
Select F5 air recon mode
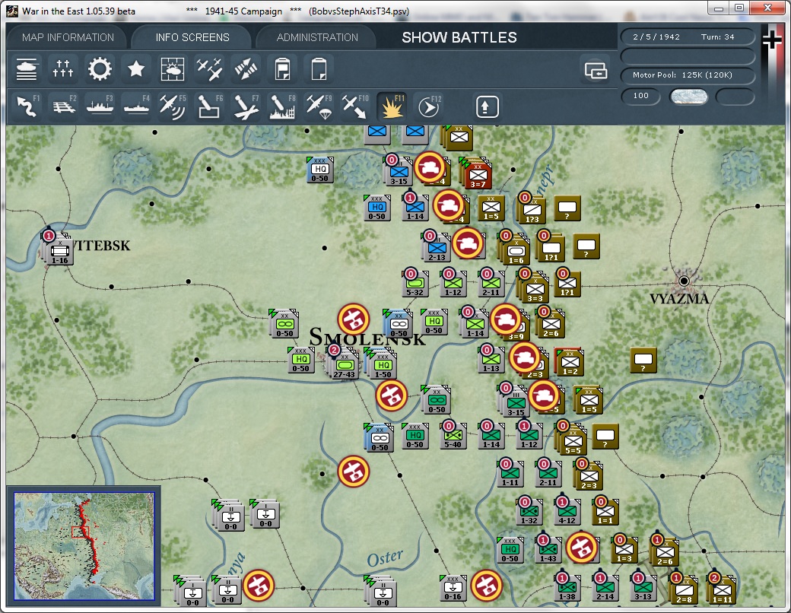pyautogui.click(x=173, y=106)
